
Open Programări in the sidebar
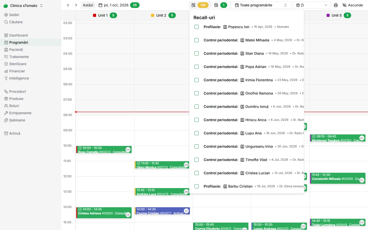click(x=31, y=42)
